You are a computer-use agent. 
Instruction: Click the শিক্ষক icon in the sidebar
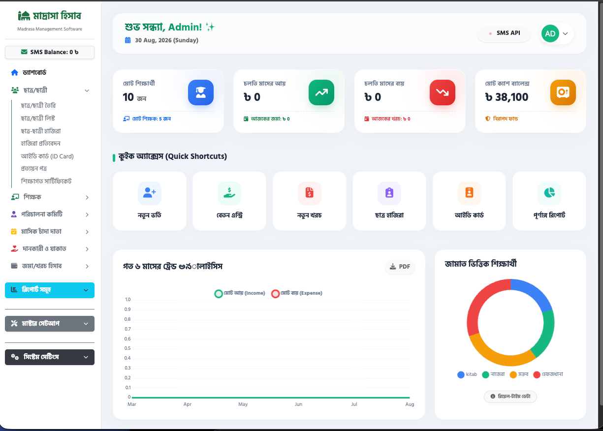click(15, 197)
